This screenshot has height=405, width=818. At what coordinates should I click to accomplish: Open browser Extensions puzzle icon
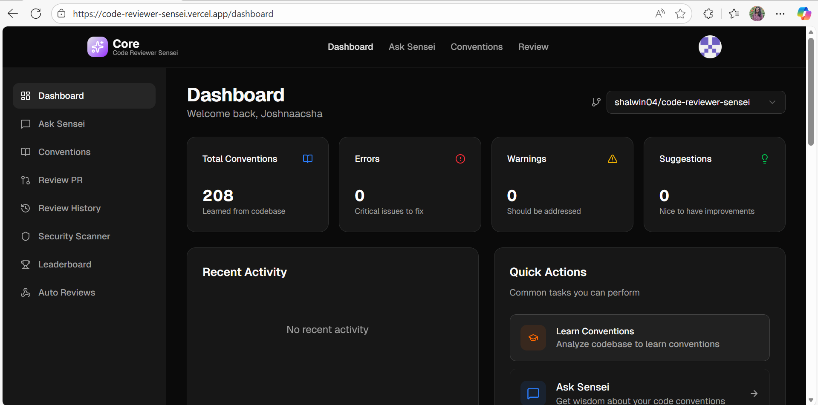[x=708, y=14]
